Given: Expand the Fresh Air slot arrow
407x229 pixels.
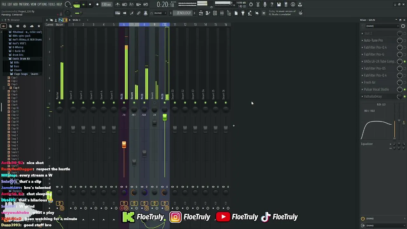Looking at the screenshot, I should tap(362, 82).
